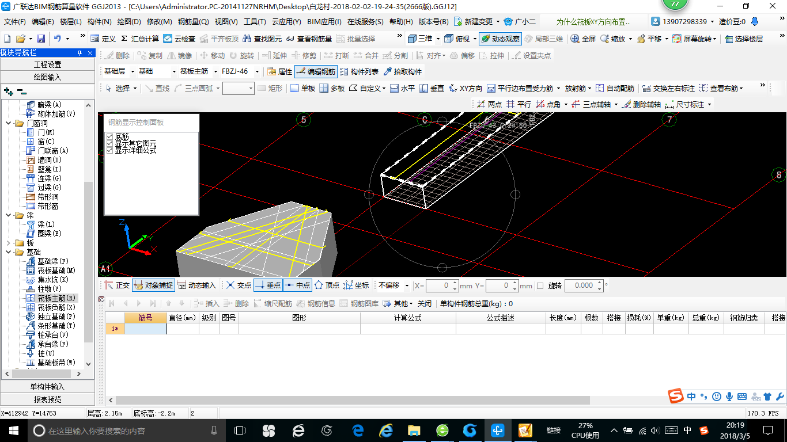Toggle the 旋转 rotate checkbox
The width and height of the screenshot is (787, 442).
coord(540,285)
